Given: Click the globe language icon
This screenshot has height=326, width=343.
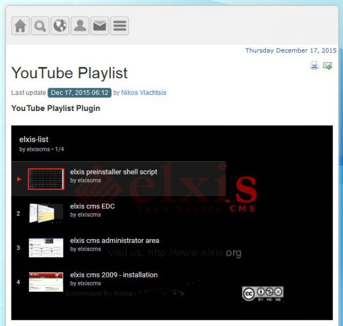Looking at the screenshot, I should [x=60, y=26].
